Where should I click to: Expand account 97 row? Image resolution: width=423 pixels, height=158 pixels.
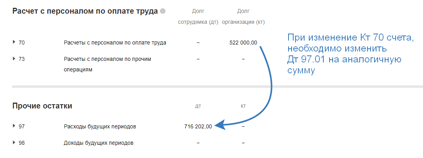click(x=14, y=126)
